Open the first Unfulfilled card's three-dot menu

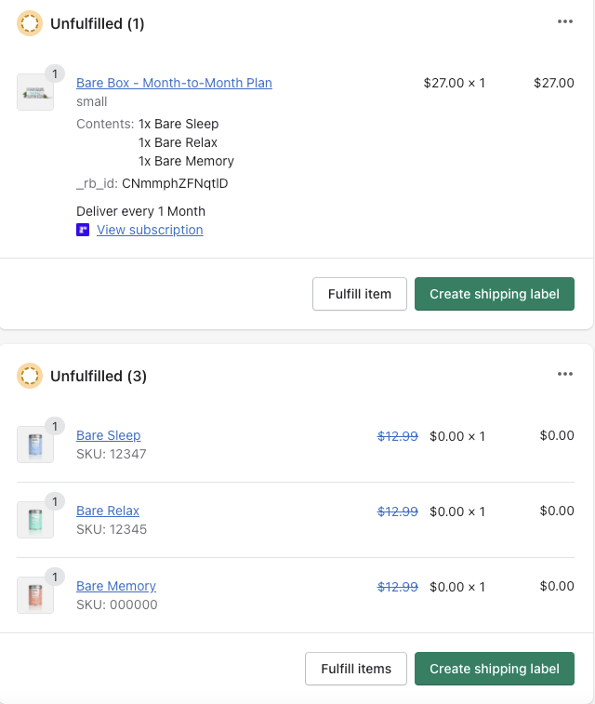tap(565, 21)
